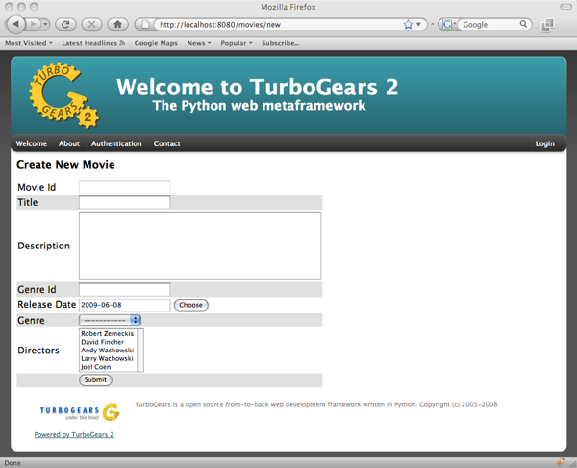Click the page icon beside the URL
Screen dimensions: 577x468
(x=146, y=25)
